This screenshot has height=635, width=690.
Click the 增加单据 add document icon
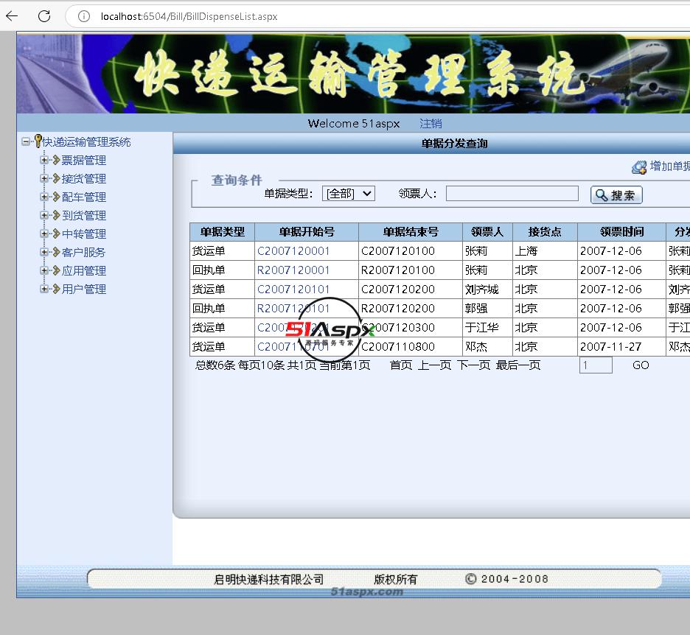[x=639, y=167]
